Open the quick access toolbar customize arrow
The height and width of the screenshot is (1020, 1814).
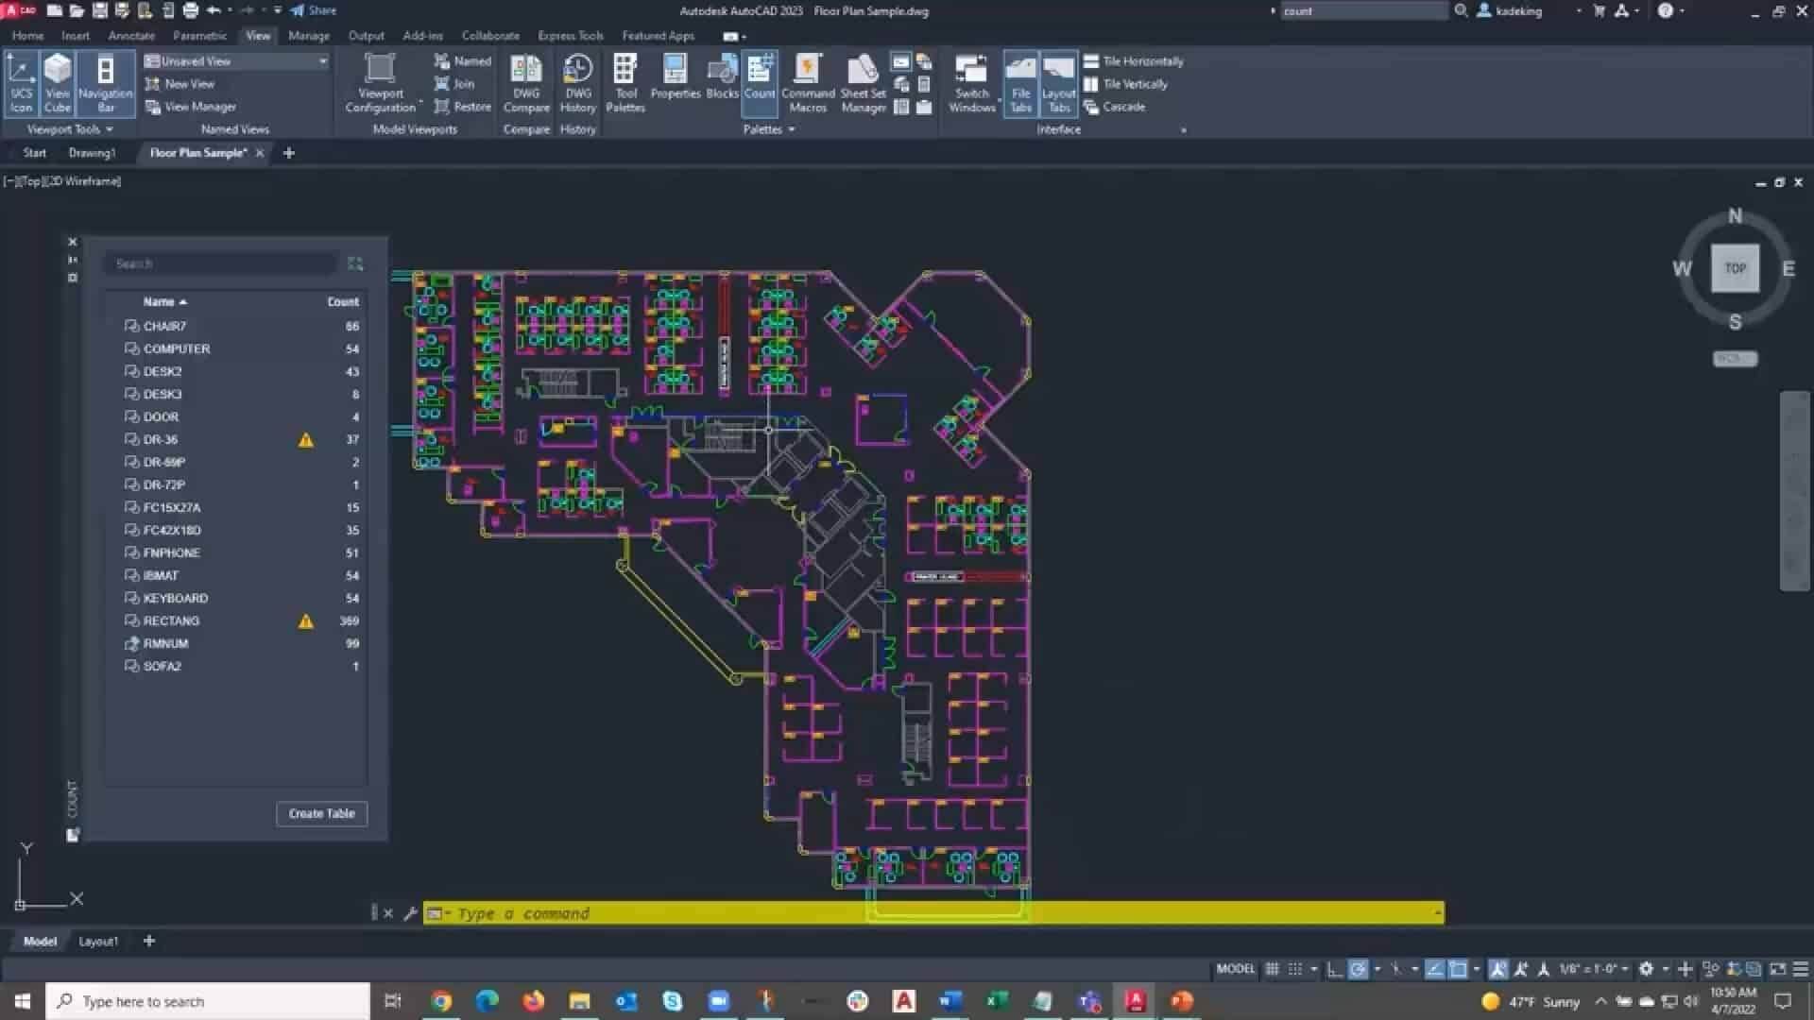[277, 10]
